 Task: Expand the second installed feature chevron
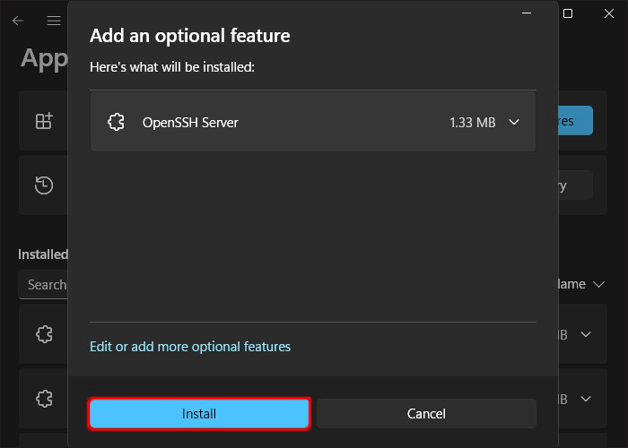(586, 399)
